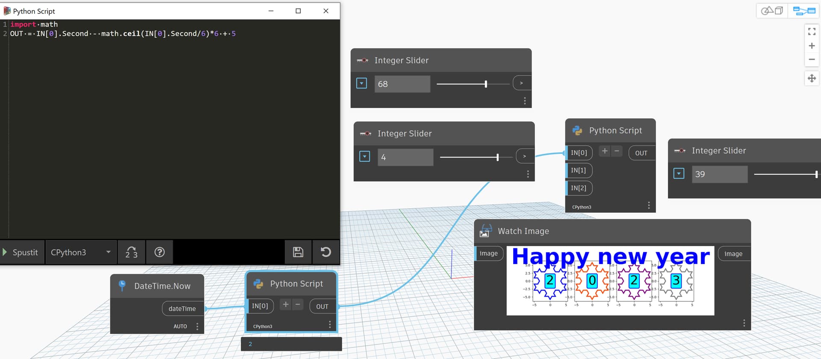Open the help icon in Python Script editor
Screen dimensions: 821x359
[159, 252]
